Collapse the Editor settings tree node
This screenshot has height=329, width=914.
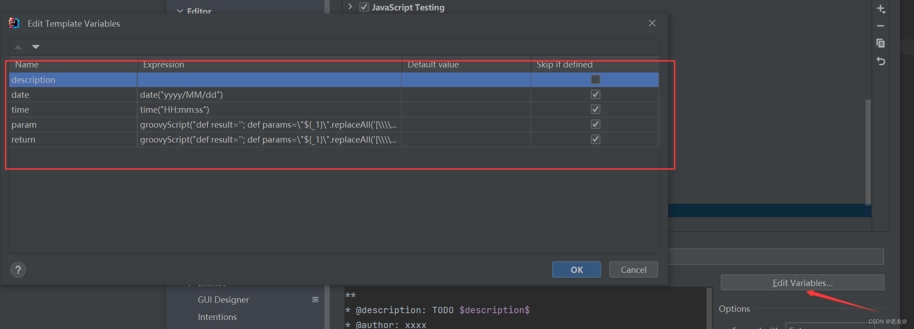tap(180, 11)
